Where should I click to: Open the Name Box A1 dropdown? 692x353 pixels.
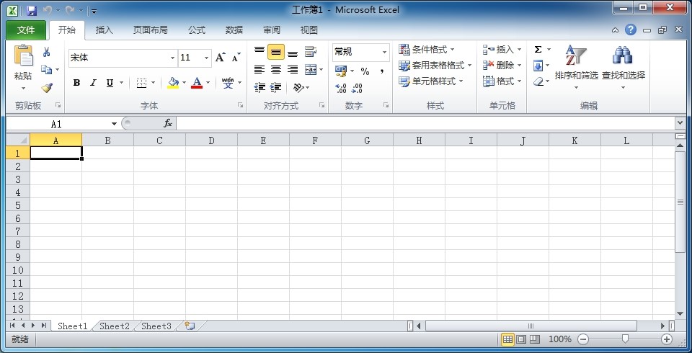[x=114, y=124]
